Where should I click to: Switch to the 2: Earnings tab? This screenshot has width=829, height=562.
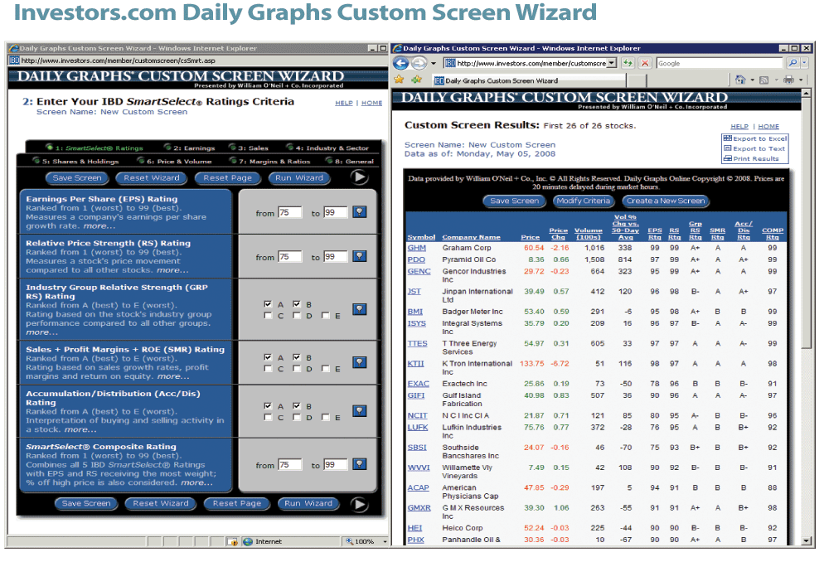(x=193, y=148)
